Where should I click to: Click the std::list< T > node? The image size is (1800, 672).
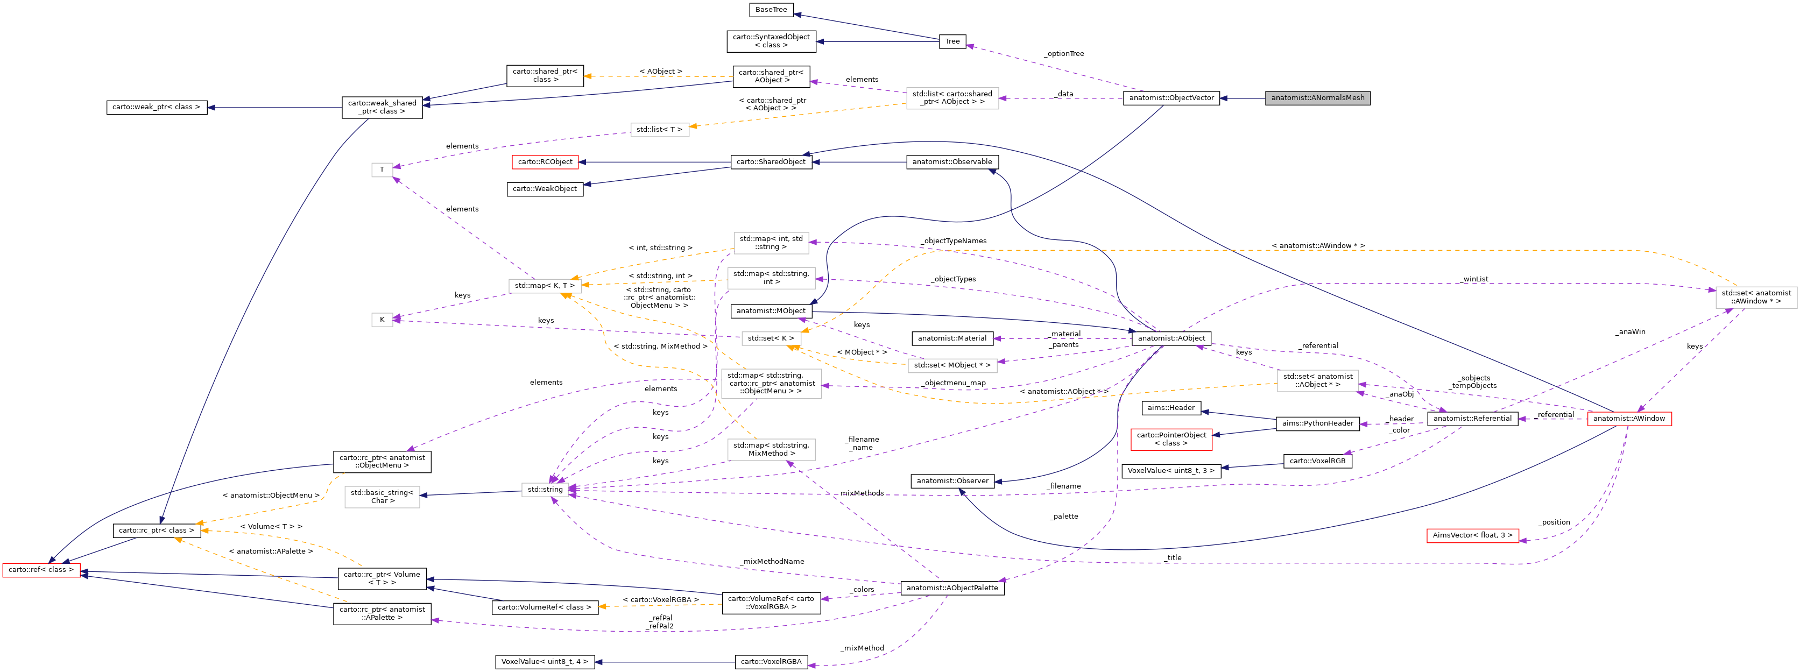660,130
